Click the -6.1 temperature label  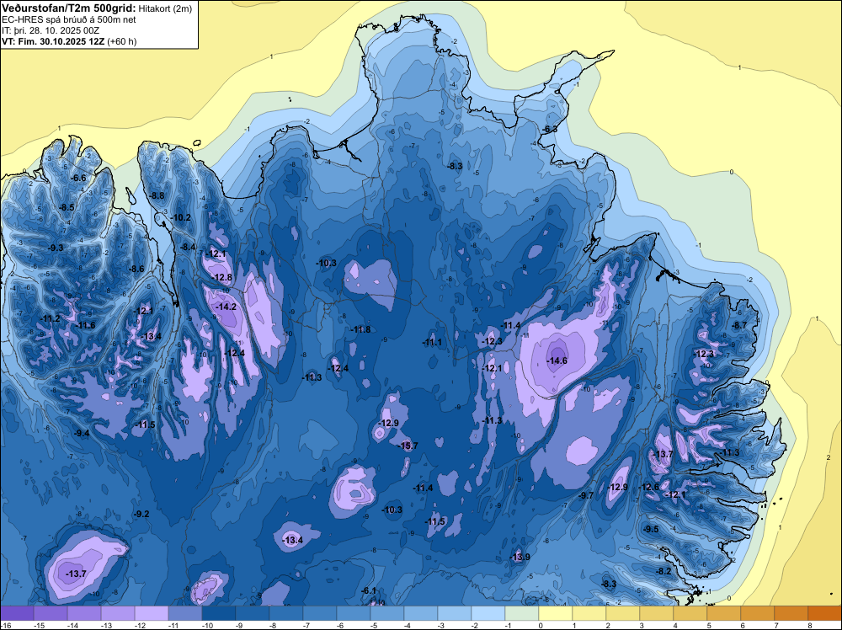coord(370,590)
